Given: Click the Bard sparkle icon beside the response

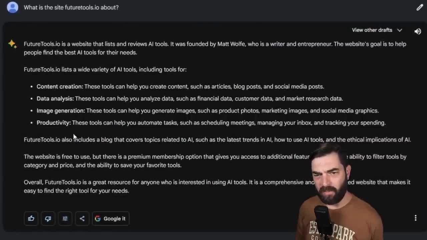Looking at the screenshot, I should click(12, 44).
